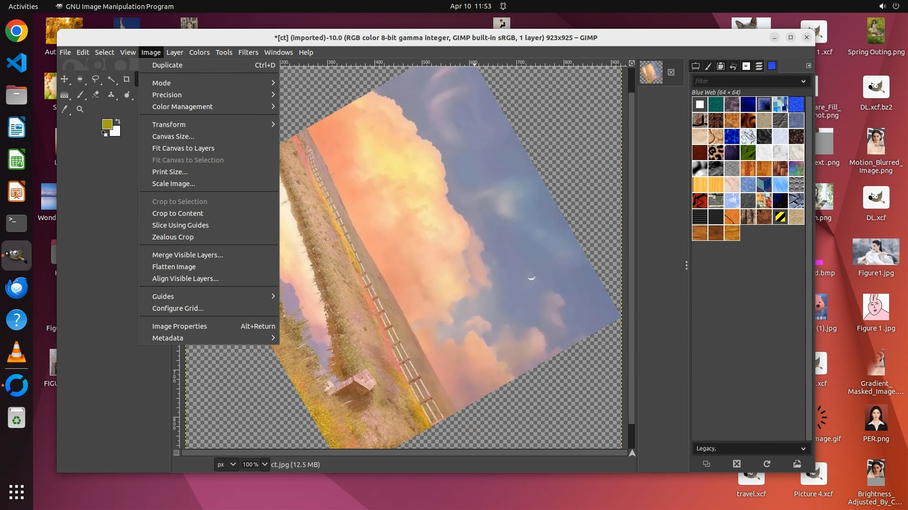The width and height of the screenshot is (908, 510).
Task: Click refresh patterns icon in dock
Action: pos(767,464)
